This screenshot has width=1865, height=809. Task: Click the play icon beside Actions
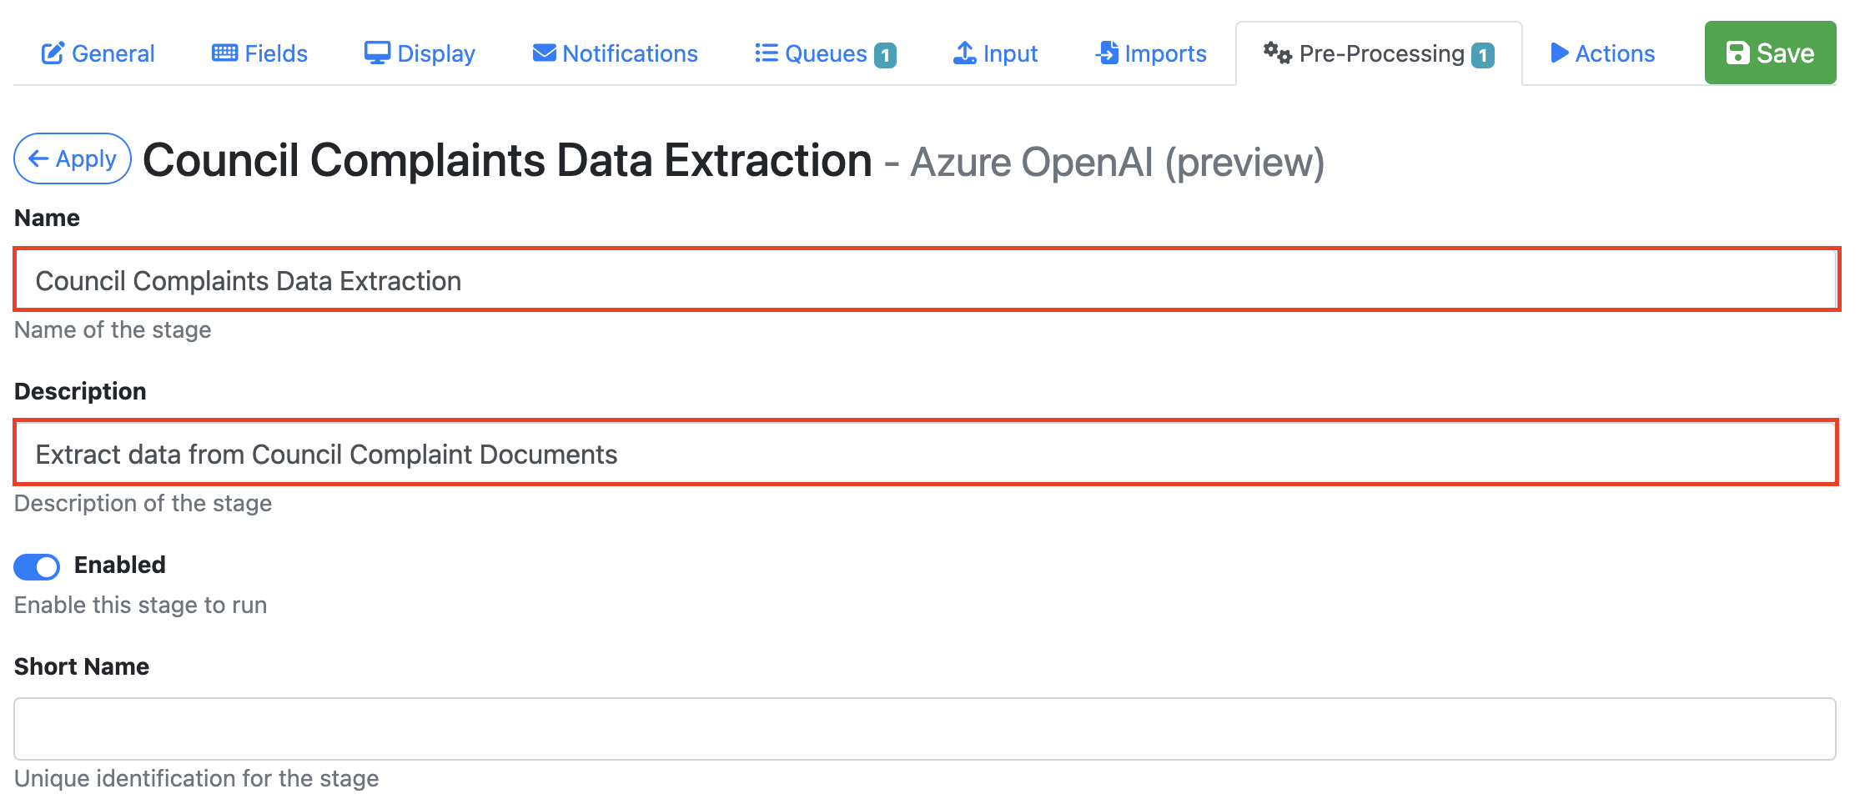[x=1559, y=53]
